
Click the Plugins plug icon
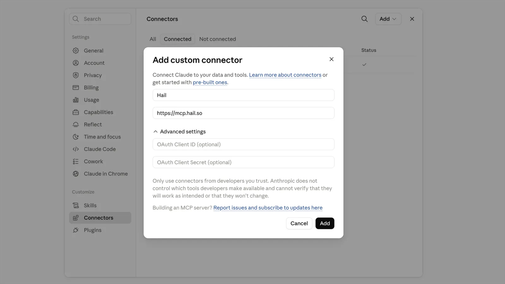76,230
